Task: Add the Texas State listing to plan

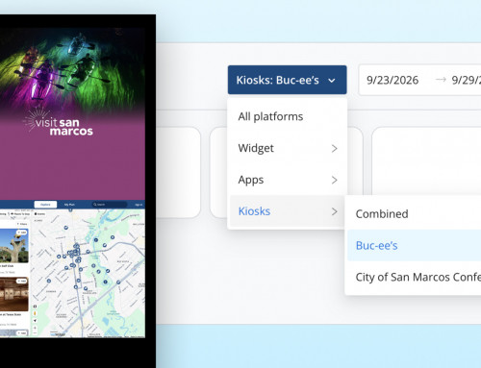Action: [22, 281]
